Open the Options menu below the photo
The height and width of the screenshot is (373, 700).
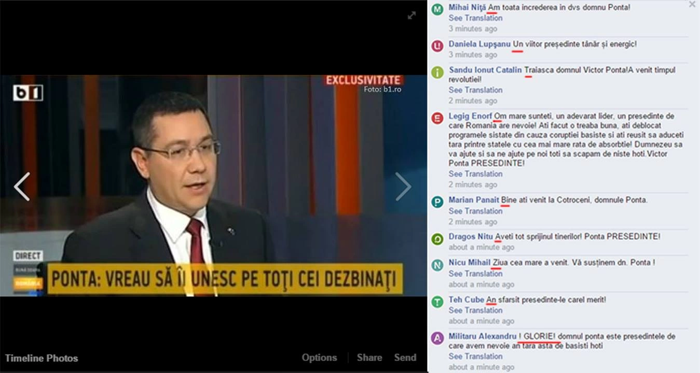point(319,357)
